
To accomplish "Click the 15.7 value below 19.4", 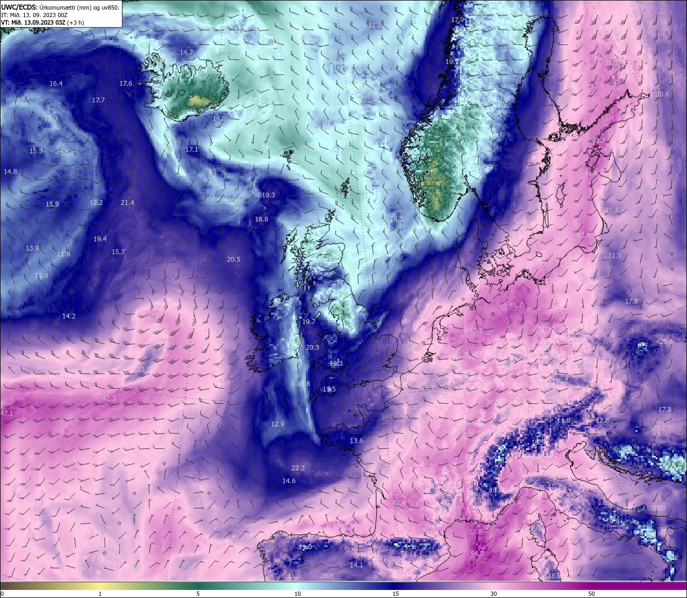I will (118, 252).
